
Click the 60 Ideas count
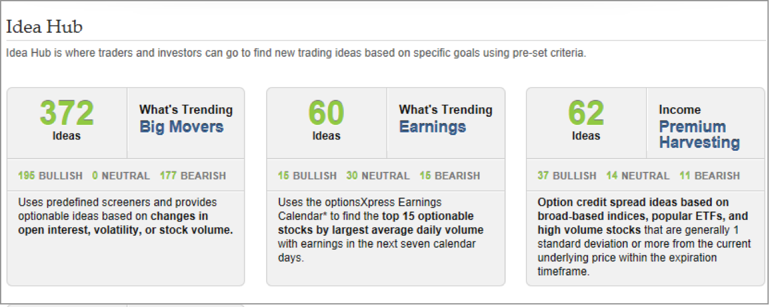click(326, 119)
